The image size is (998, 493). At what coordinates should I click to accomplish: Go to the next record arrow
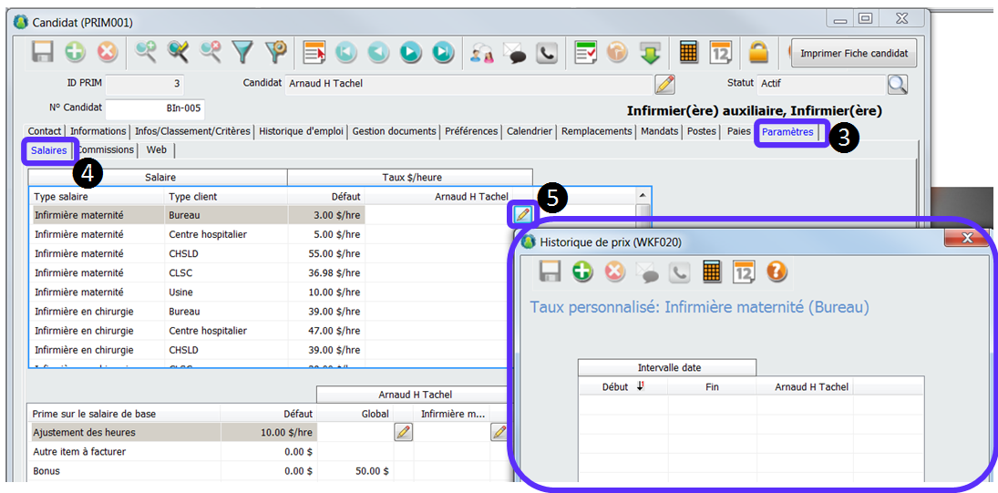[410, 53]
